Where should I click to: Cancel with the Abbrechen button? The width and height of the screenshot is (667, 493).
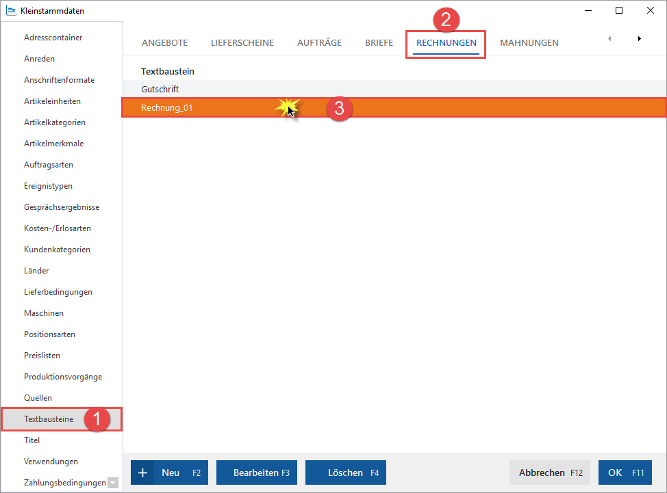tap(550, 472)
